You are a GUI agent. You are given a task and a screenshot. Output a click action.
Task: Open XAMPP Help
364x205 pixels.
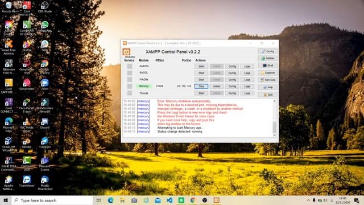tap(267, 87)
